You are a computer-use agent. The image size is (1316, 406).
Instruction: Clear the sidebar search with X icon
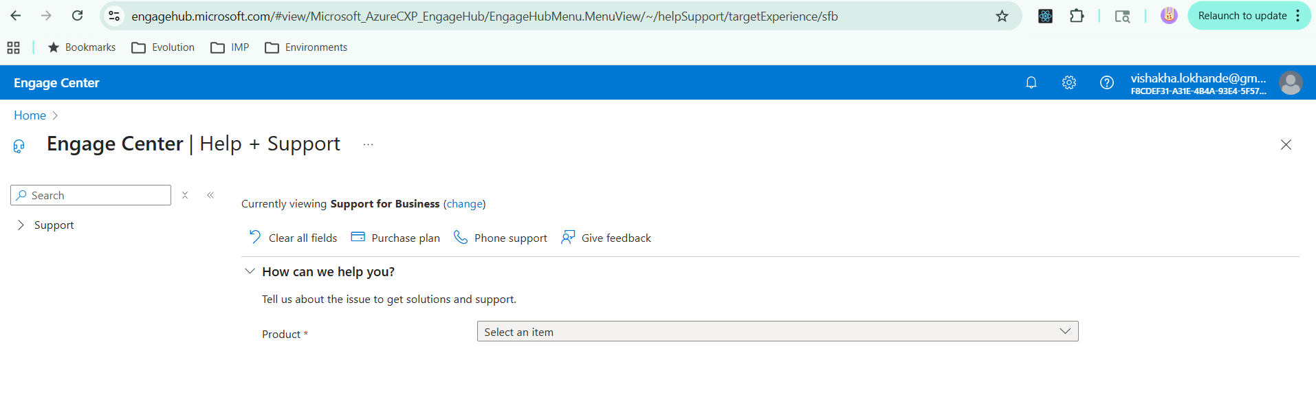pyautogui.click(x=185, y=195)
